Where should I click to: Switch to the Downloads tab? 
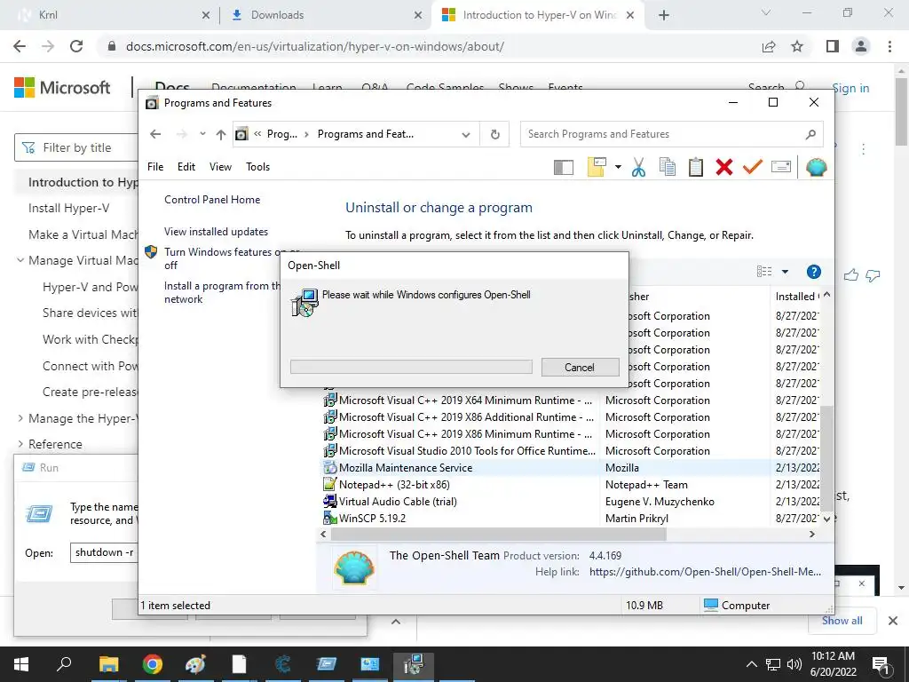pos(327,15)
